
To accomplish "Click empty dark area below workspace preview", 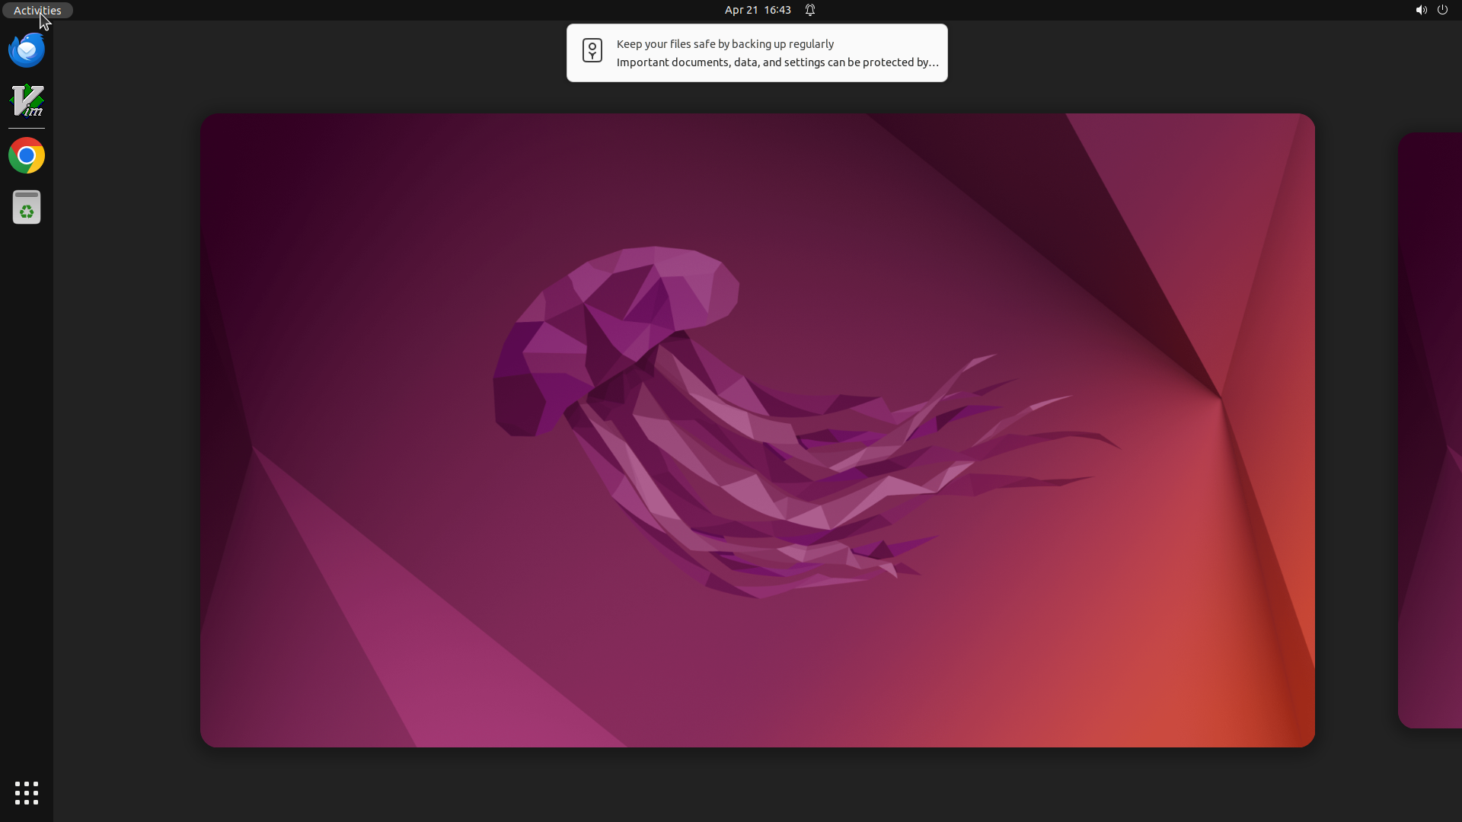I will point(758,784).
